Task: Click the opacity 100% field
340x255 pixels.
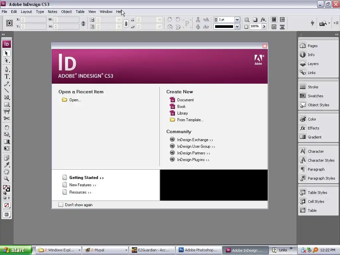Action: (255, 26)
